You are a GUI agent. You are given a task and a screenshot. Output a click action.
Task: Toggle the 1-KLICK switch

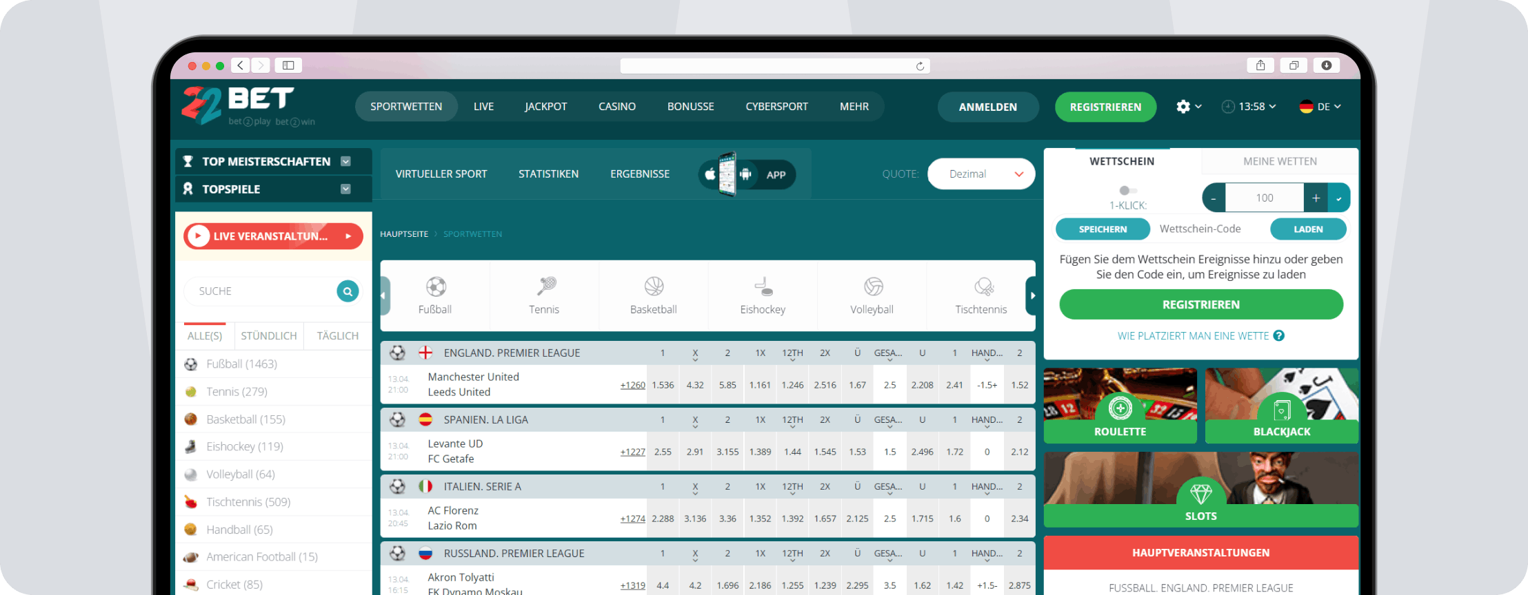tap(1127, 190)
